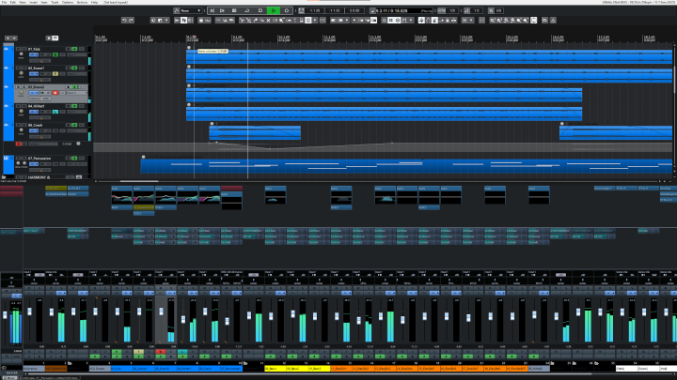
Task: Open the Edit menu
Action: click(x=13, y=2)
